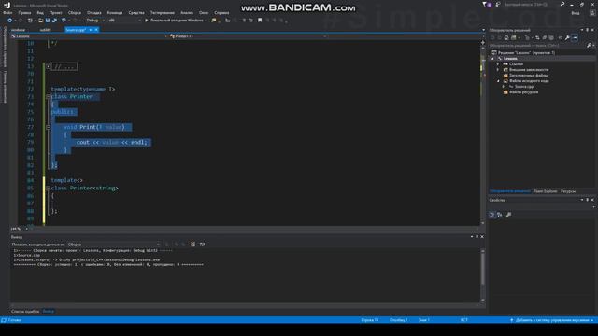The image size is (598, 336).
Task: Open the Сборка menu
Action: pyautogui.click(x=75, y=12)
